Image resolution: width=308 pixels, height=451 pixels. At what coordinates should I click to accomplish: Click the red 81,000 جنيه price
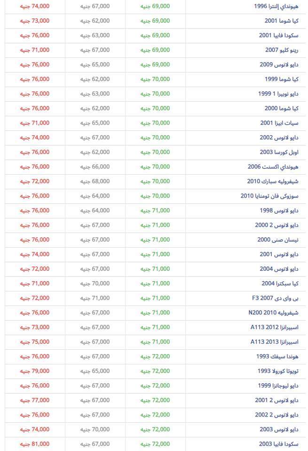pos(35,444)
